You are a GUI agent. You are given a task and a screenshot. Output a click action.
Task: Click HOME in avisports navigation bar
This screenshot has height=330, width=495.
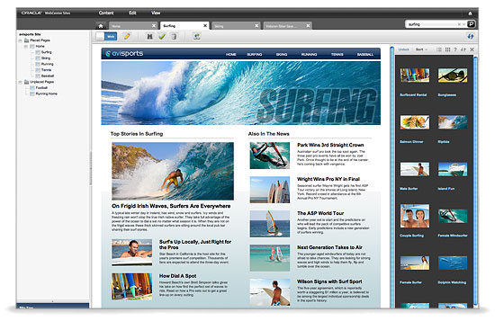231,54
